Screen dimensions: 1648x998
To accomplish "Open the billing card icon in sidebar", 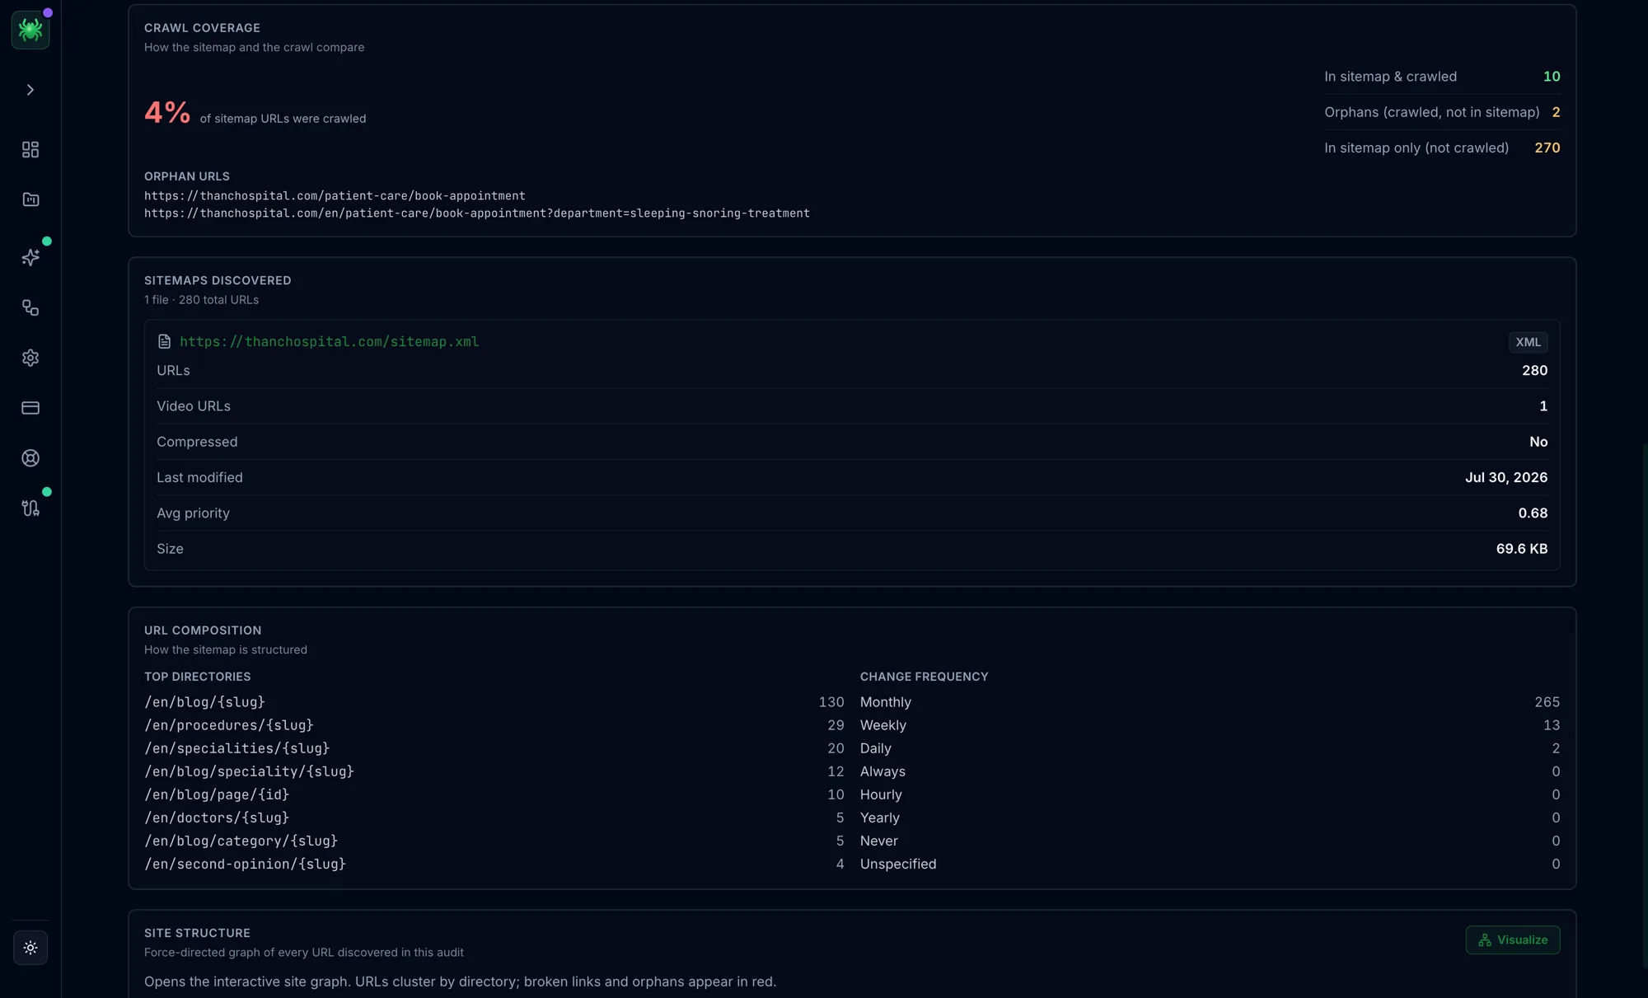I will (x=30, y=408).
